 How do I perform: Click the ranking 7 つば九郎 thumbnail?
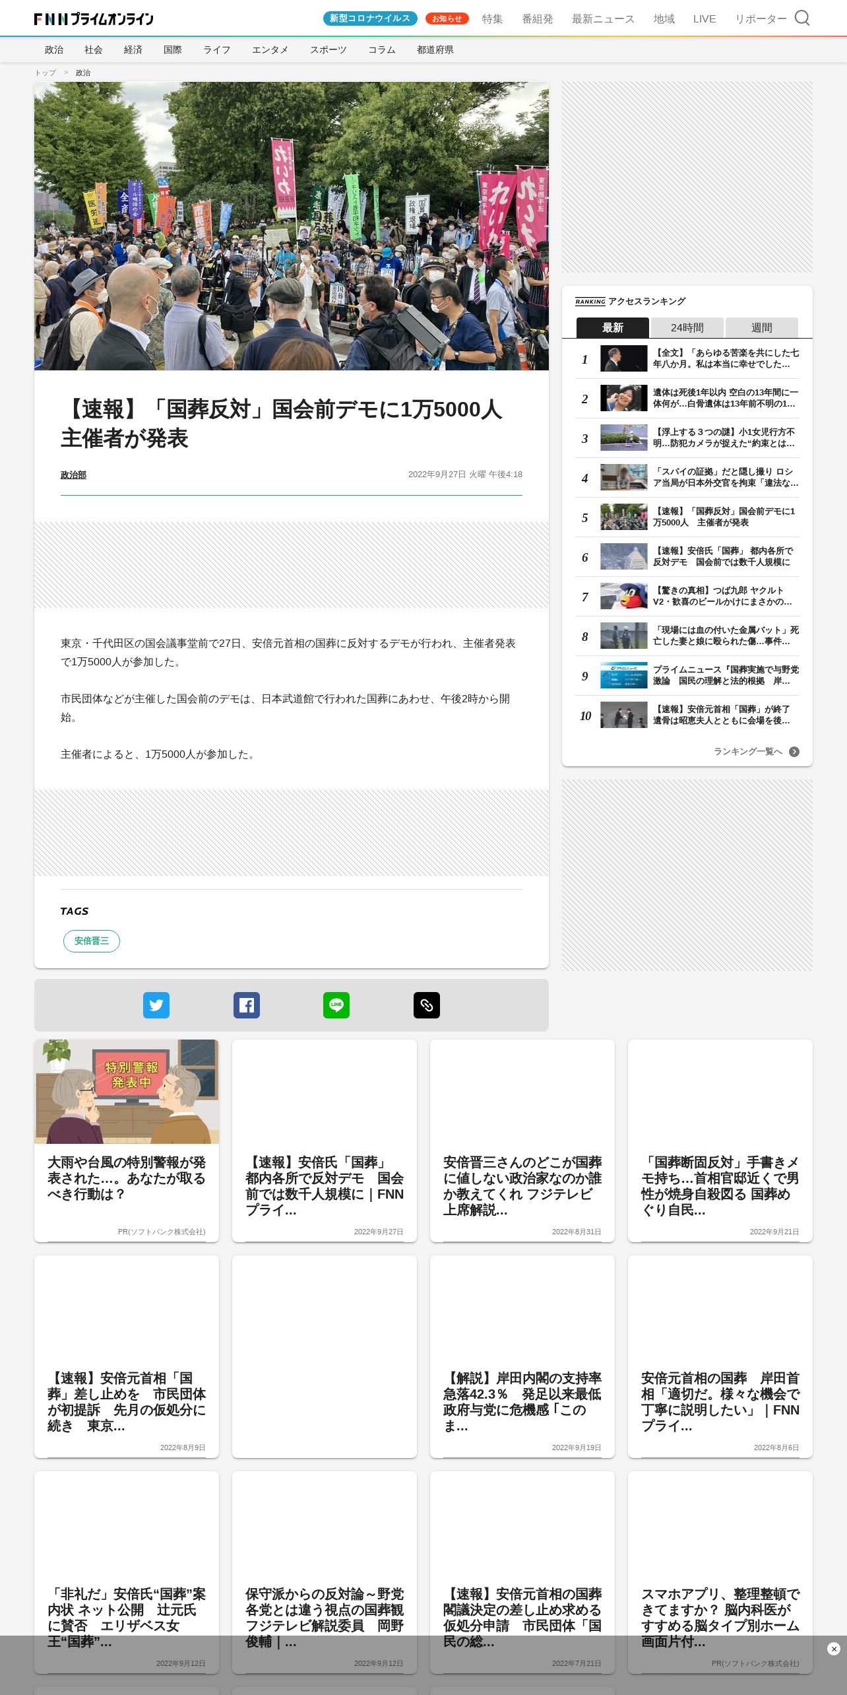[624, 596]
